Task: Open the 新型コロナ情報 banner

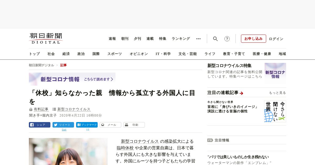Action: click(72, 79)
